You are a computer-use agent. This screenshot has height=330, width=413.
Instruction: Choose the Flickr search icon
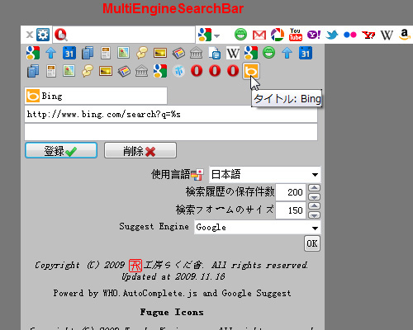[x=350, y=35]
